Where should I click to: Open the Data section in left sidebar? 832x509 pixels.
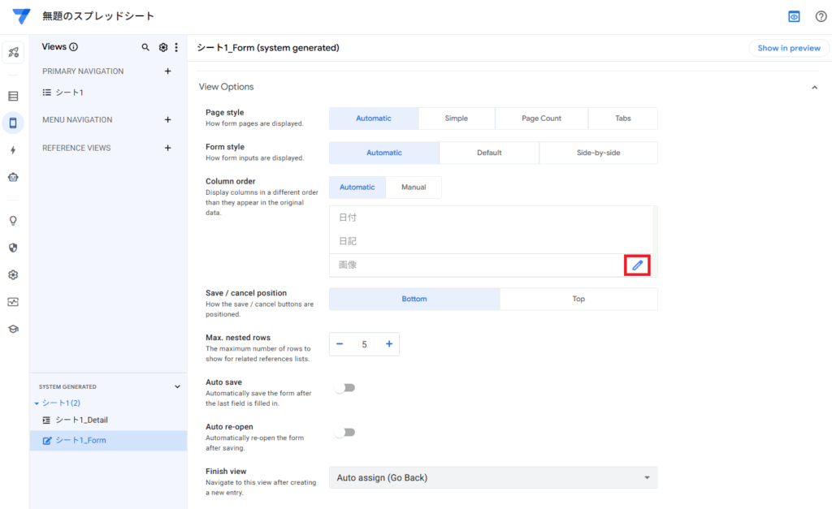[13, 96]
